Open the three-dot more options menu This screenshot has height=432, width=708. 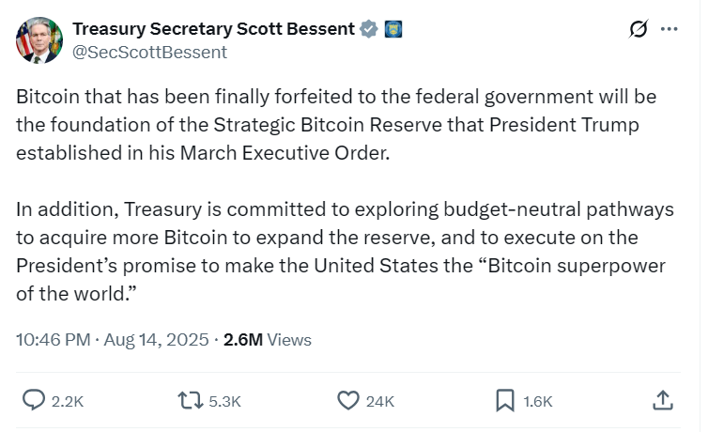pos(669,29)
